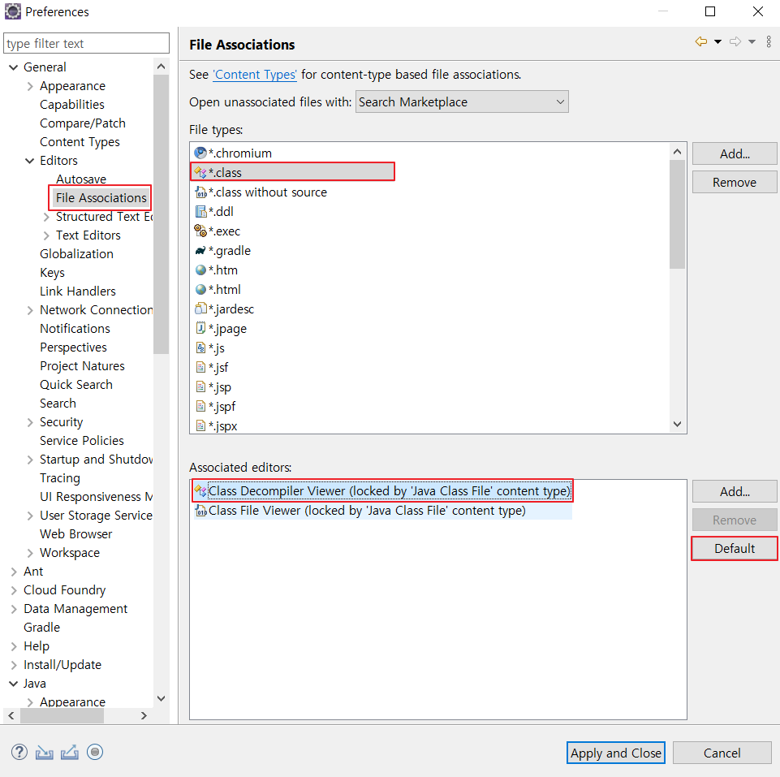The width and height of the screenshot is (780, 777).
Task: Expand the Appearance node under General
Action: 30,86
